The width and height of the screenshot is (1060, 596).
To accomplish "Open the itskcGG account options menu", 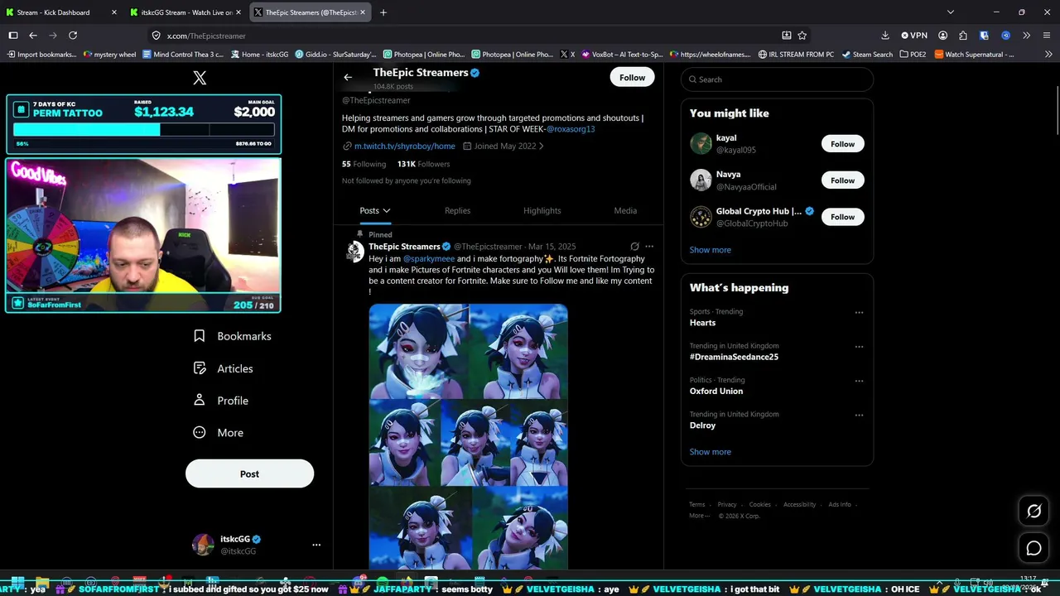I will [x=316, y=545].
